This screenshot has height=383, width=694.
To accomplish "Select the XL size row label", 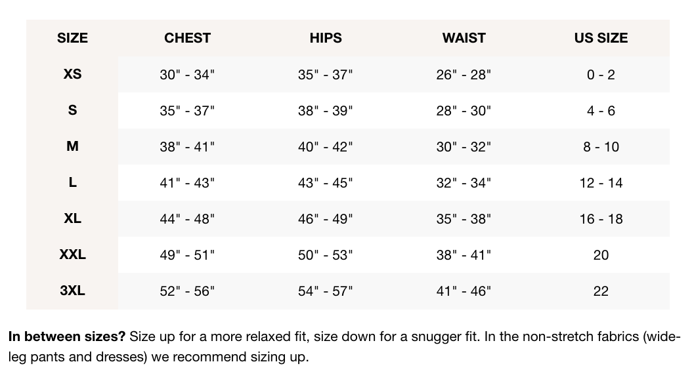I will click(72, 218).
